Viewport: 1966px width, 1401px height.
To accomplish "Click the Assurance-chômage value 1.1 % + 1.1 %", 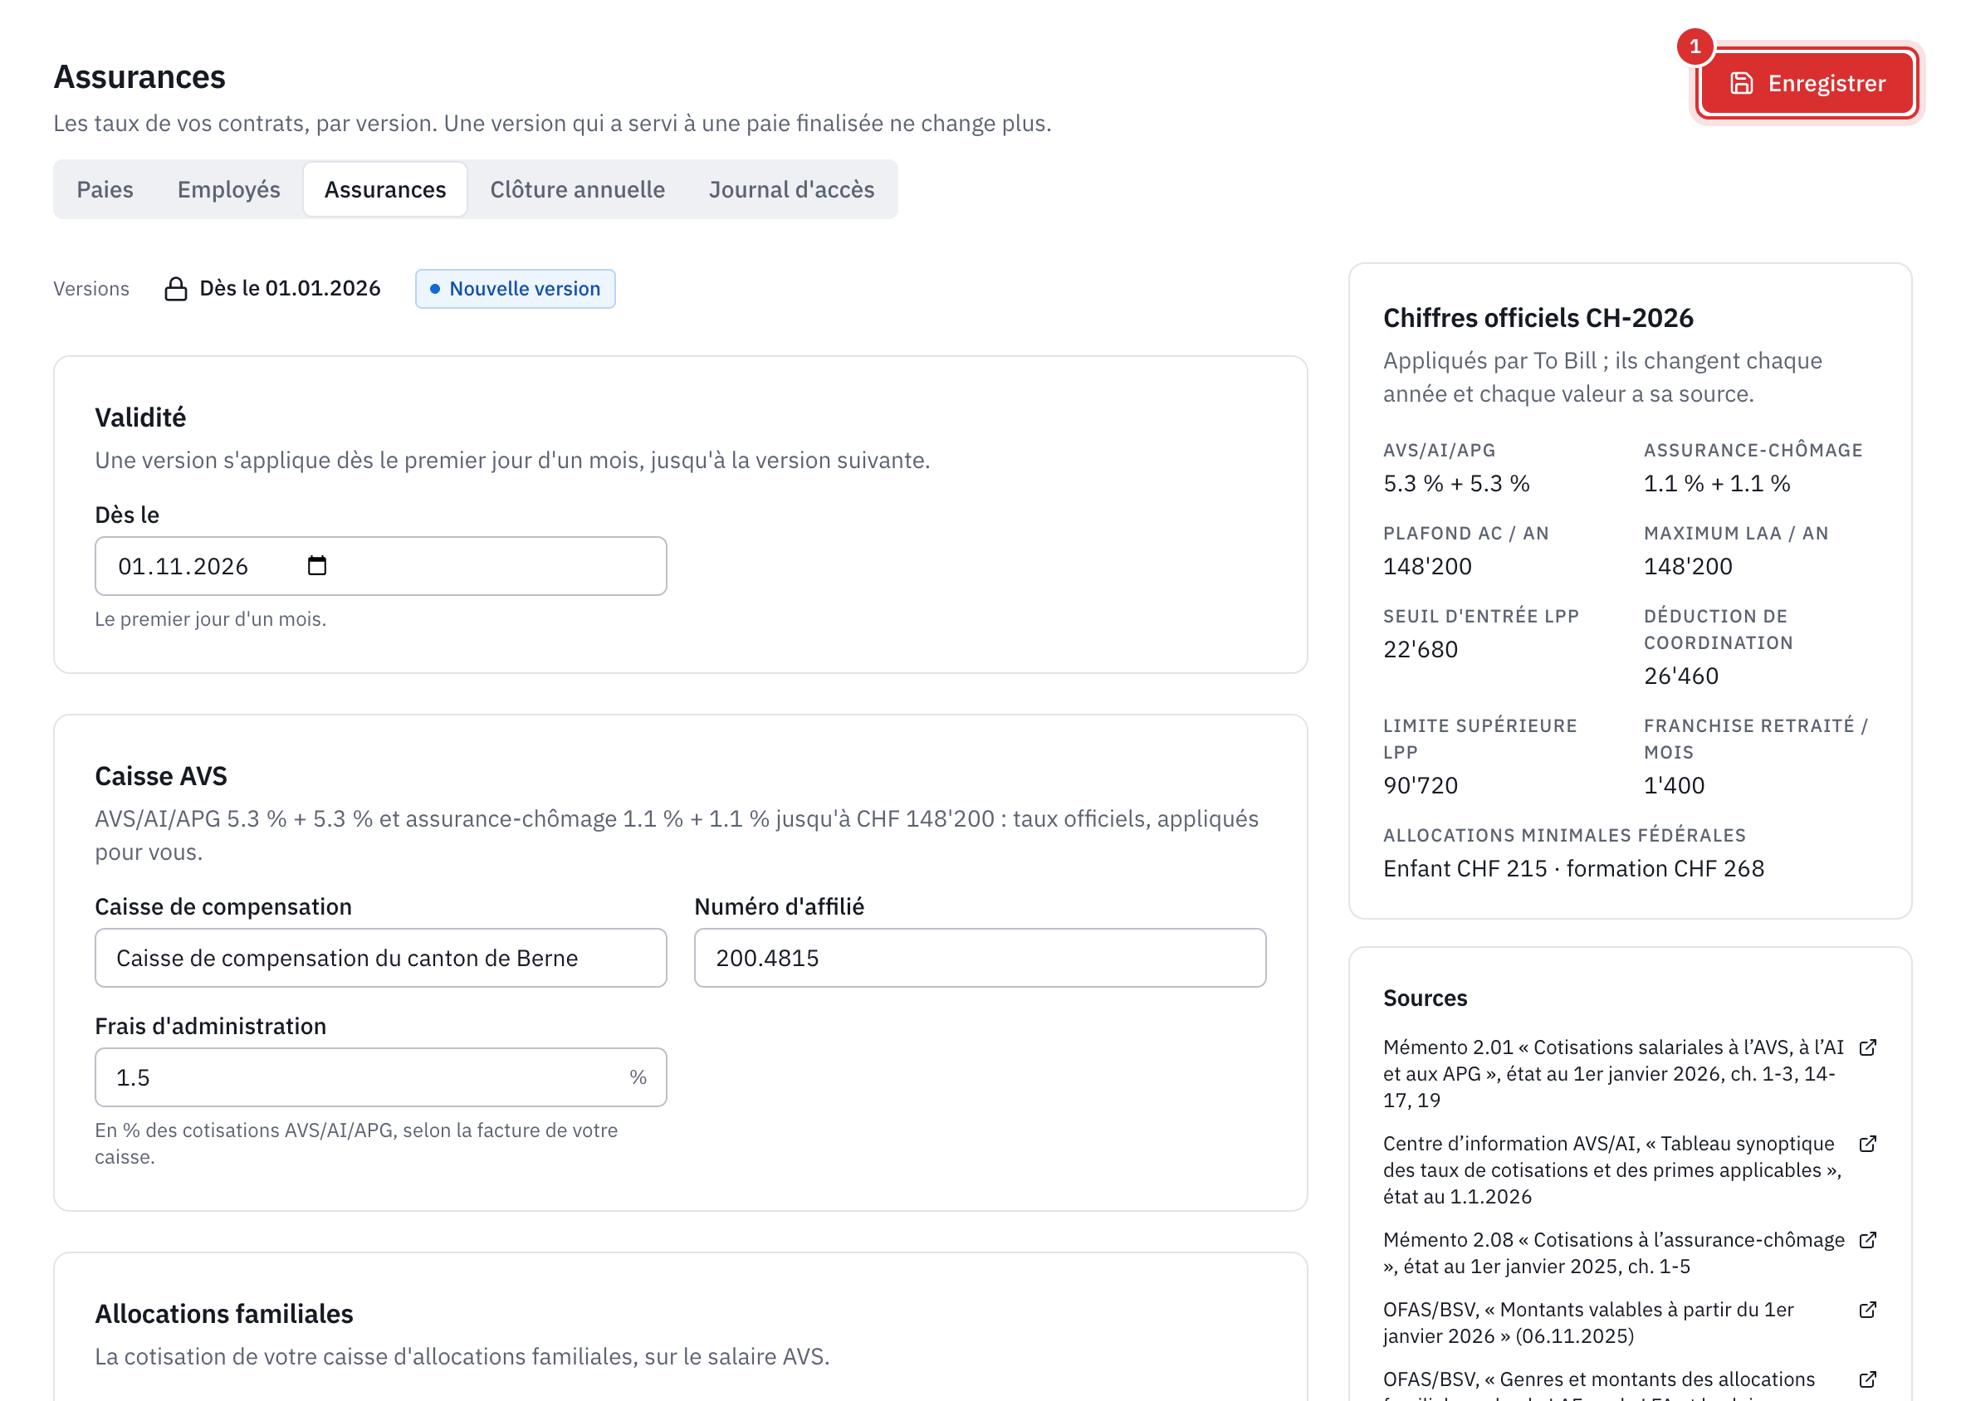I will click(x=1717, y=483).
